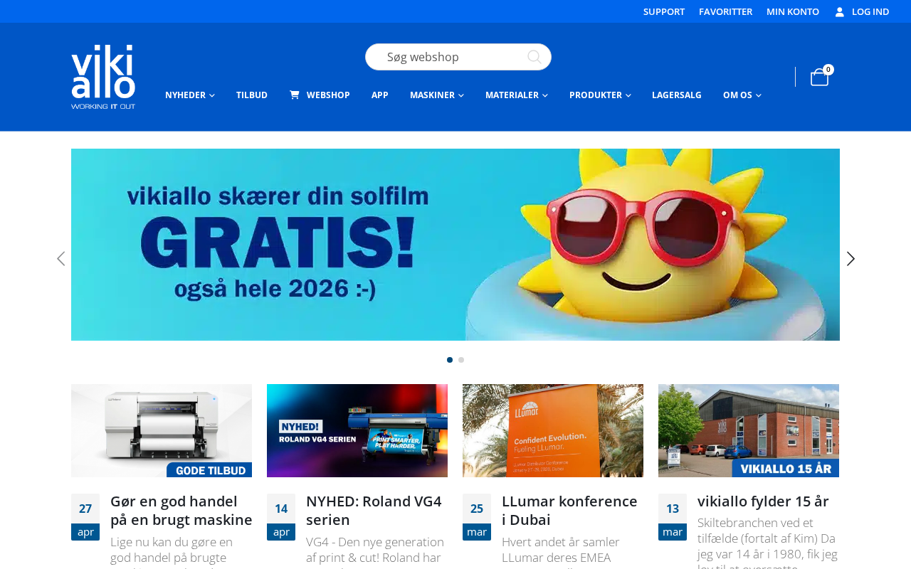This screenshot has height=569, width=911.
Task: Click the vikiallo logo
Action: click(103, 77)
